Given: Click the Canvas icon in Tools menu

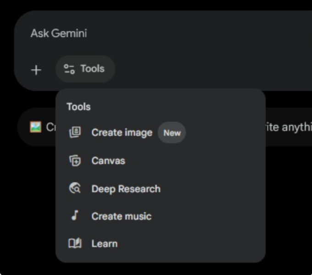Looking at the screenshot, I should (75, 160).
